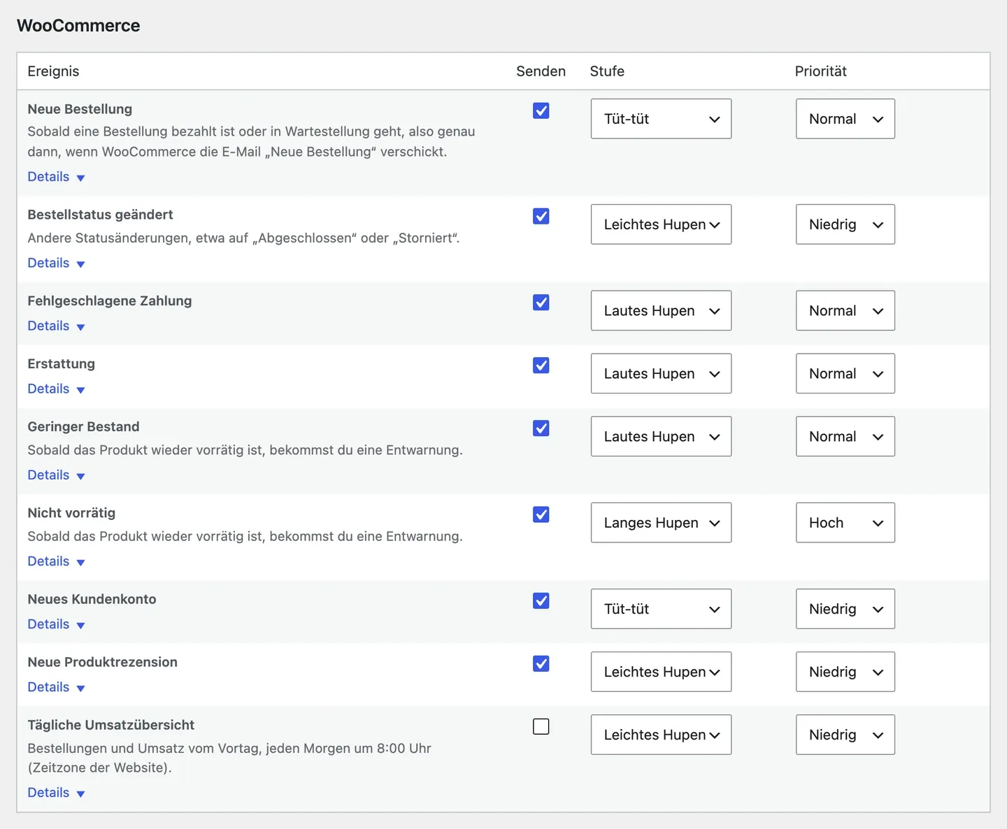Open Erstattung Priorität dropdown
This screenshot has width=1007, height=829.
click(x=845, y=373)
